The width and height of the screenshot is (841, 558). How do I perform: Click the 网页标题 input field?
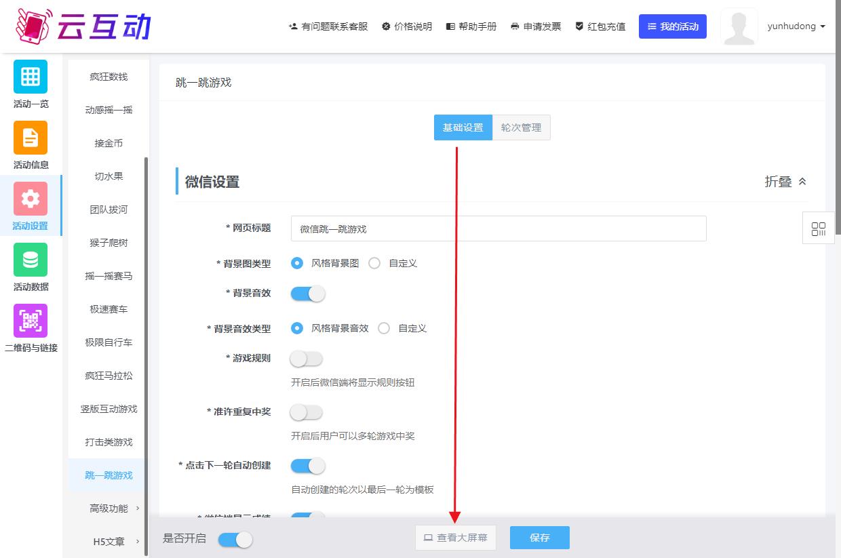click(498, 228)
